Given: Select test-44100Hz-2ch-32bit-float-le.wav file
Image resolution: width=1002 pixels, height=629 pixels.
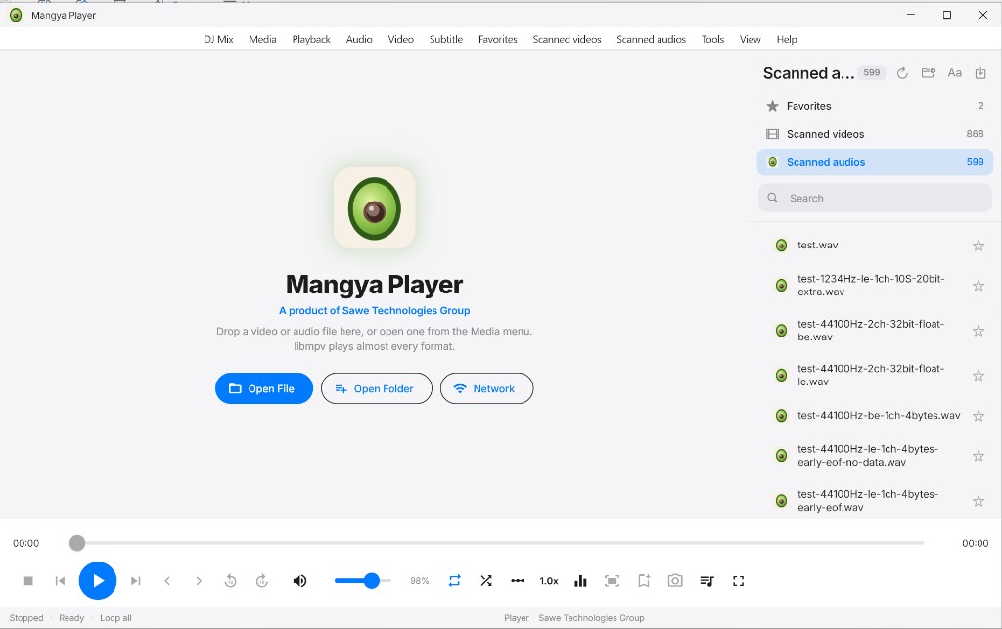Looking at the screenshot, I should [870, 376].
